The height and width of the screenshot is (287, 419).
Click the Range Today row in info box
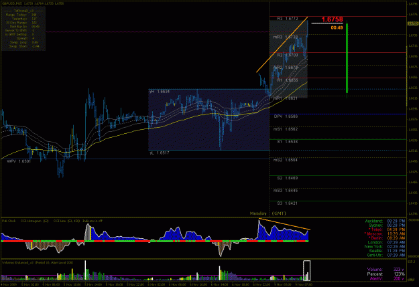21,15
